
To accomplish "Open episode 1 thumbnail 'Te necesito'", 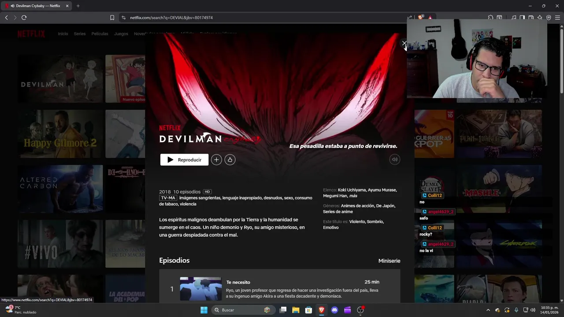I will pyautogui.click(x=200, y=289).
